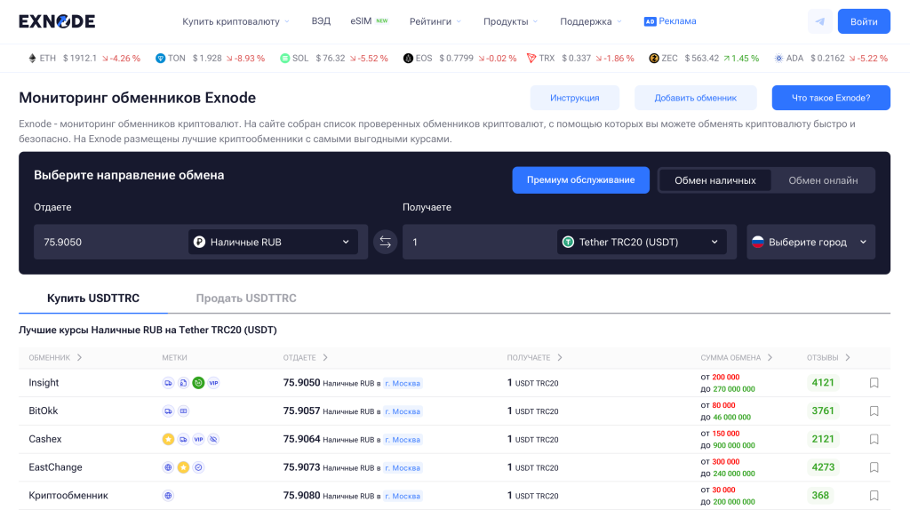Bookmark the EastChange exchanger
910x510 pixels.
click(x=874, y=467)
